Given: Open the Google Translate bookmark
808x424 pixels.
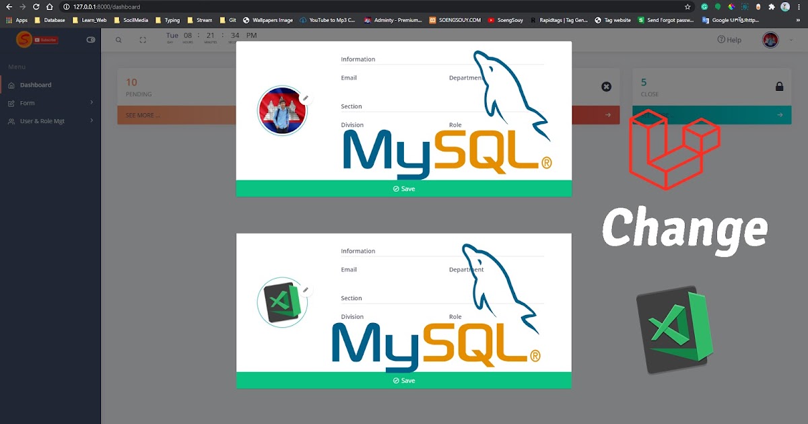Looking at the screenshot, I should point(731,20).
